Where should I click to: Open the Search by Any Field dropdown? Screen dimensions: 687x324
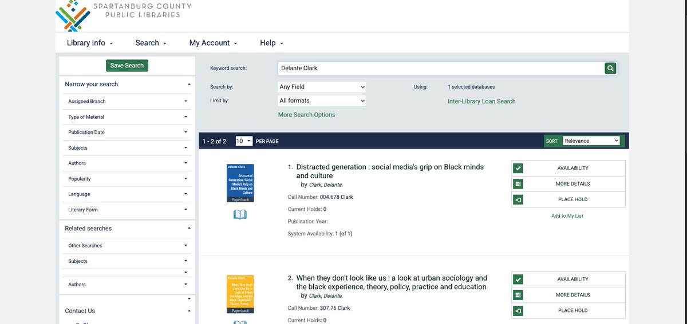pos(321,87)
